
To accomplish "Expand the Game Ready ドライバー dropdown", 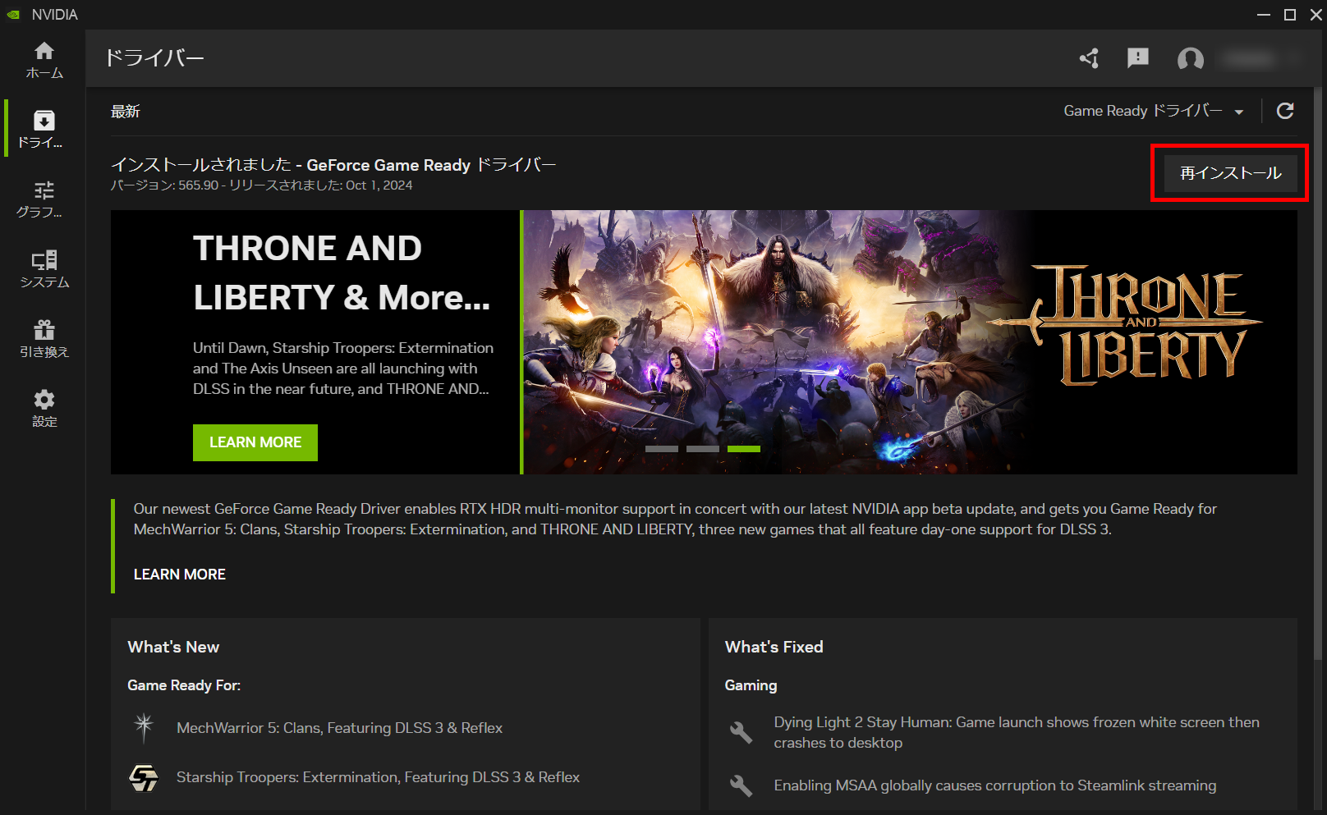I will 1154,111.
